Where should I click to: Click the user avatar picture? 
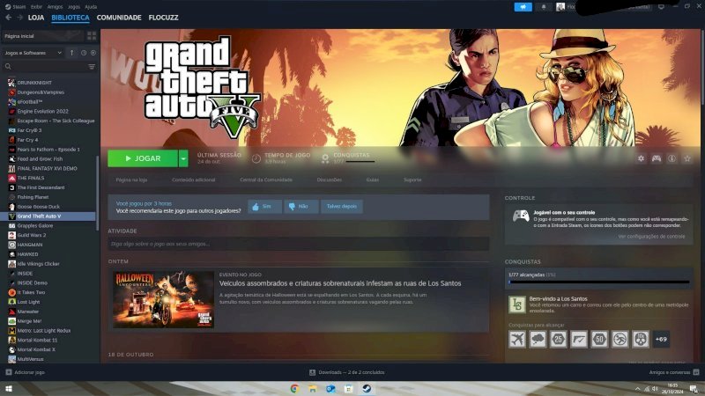tap(560, 7)
